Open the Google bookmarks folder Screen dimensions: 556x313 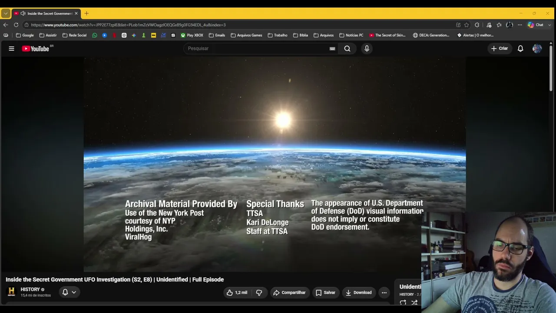coord(25,35)
